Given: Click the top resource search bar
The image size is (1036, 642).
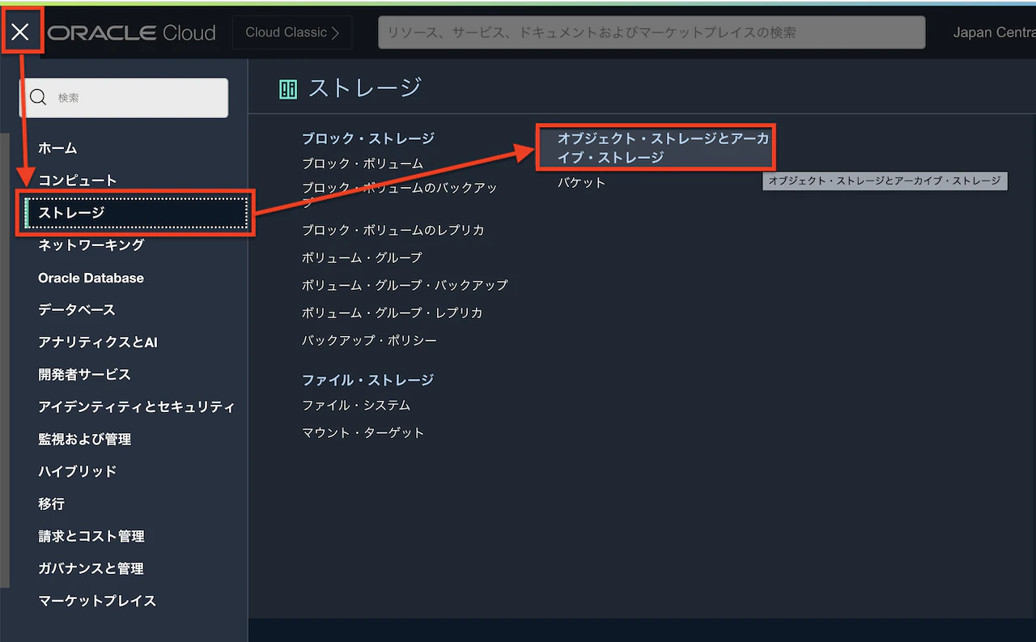Looking at the screenshot, I should [x=652, y=32].
